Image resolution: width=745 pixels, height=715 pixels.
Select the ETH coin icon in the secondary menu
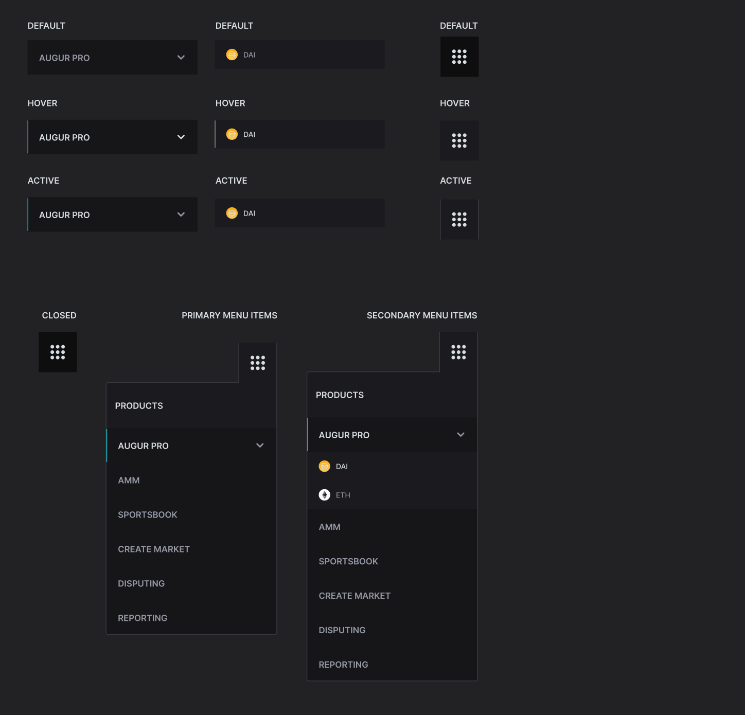pyautogui.click(x=325, y=495)
